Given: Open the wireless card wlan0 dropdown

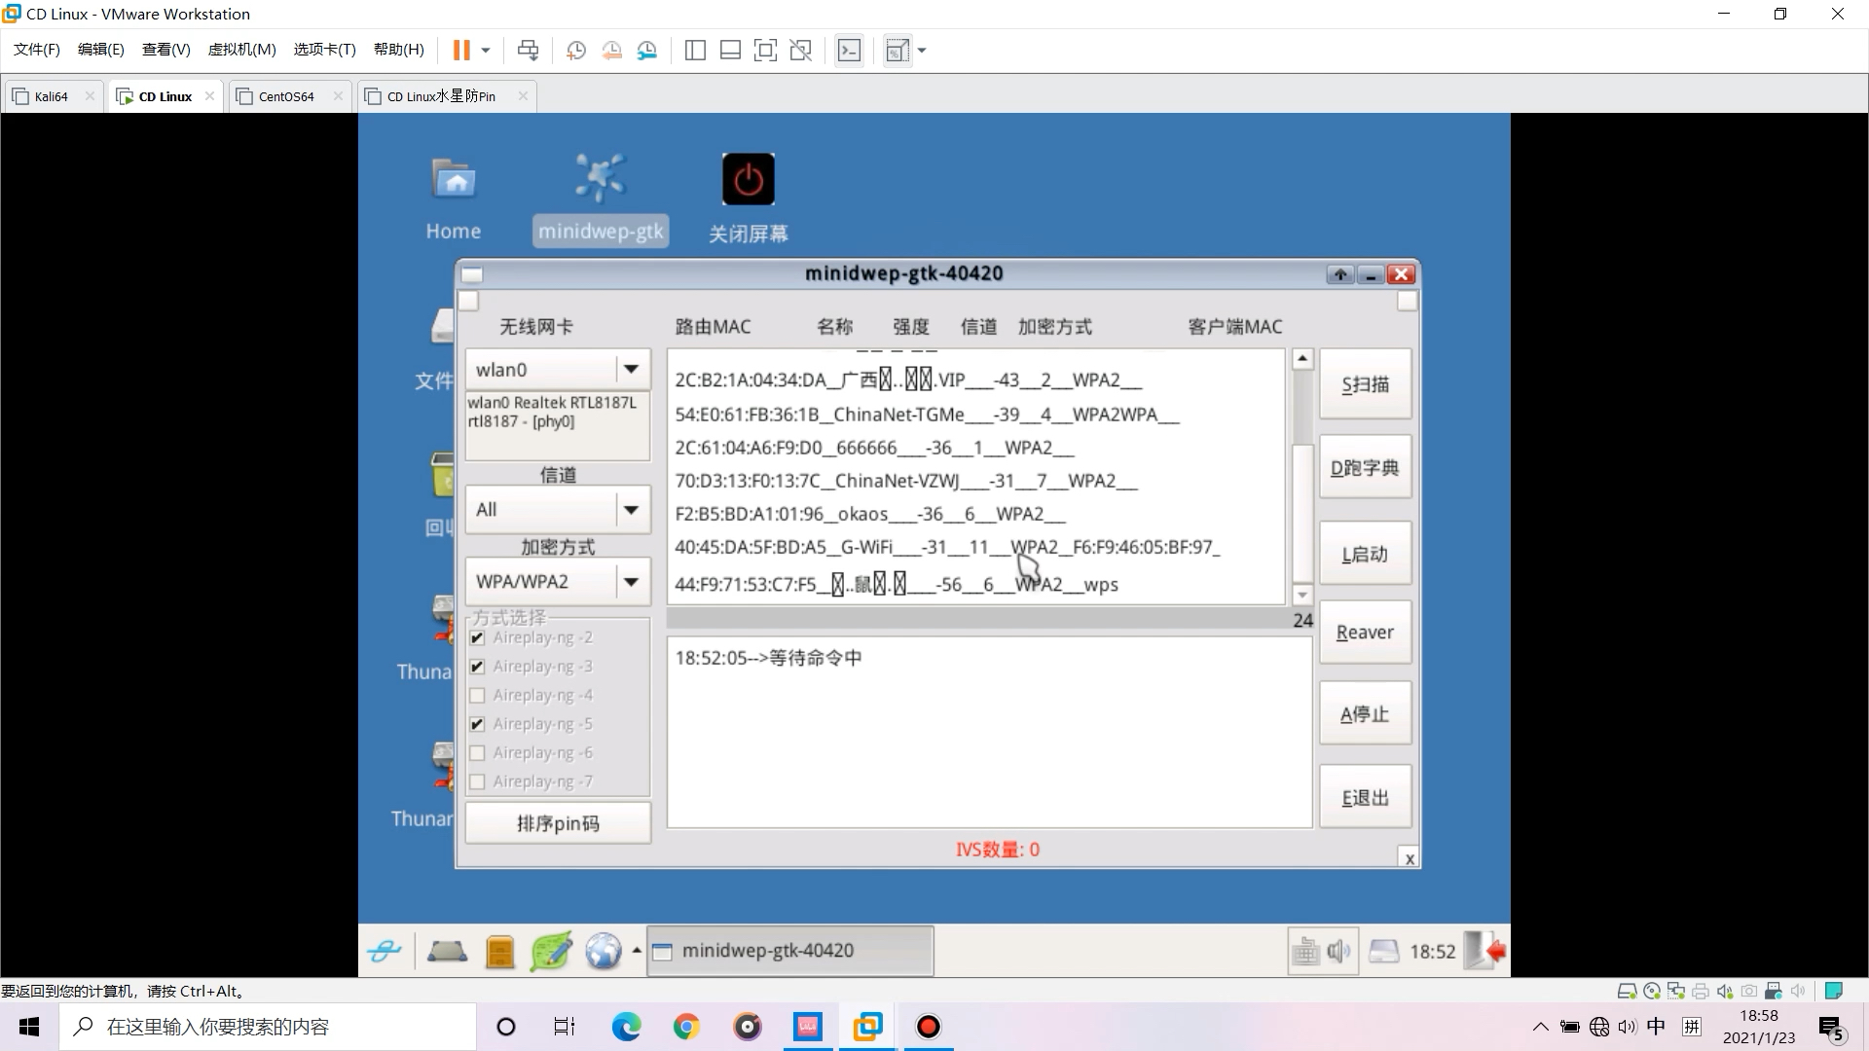Looking at the screenshot, I should pos(632,370).
